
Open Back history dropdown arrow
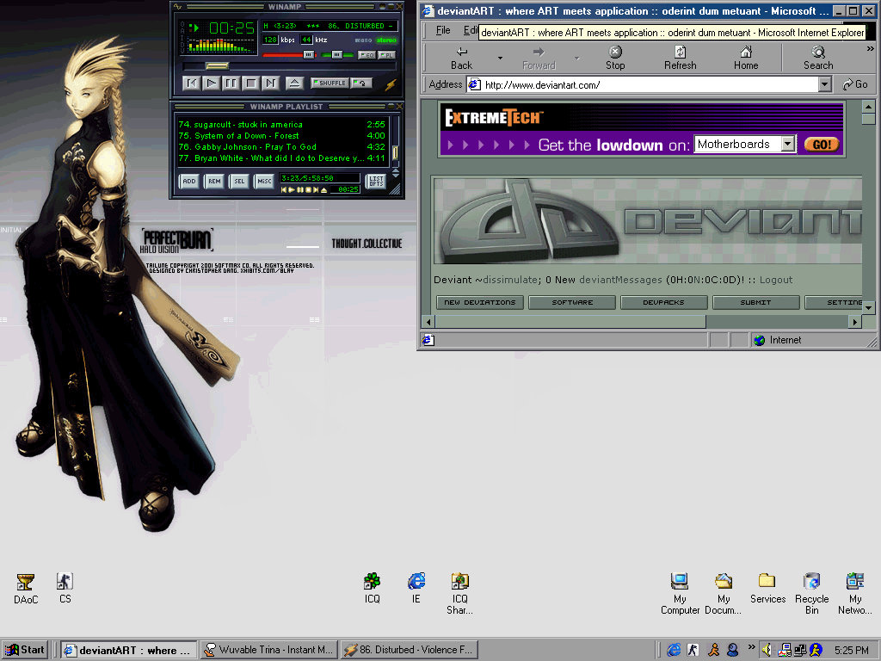(x=500, y=58)
